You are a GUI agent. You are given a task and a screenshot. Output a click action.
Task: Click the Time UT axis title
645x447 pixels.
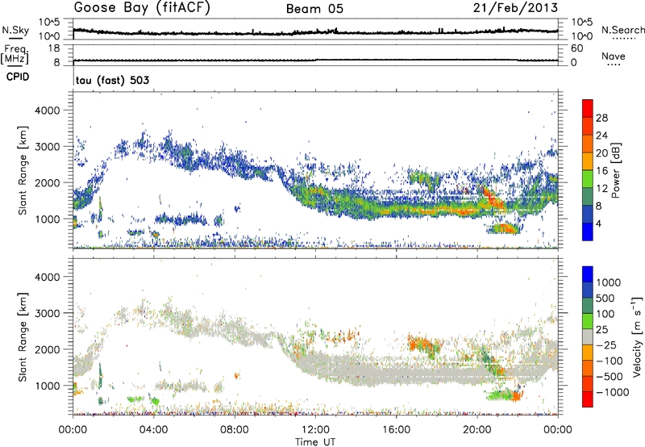(x=315, y=442)
